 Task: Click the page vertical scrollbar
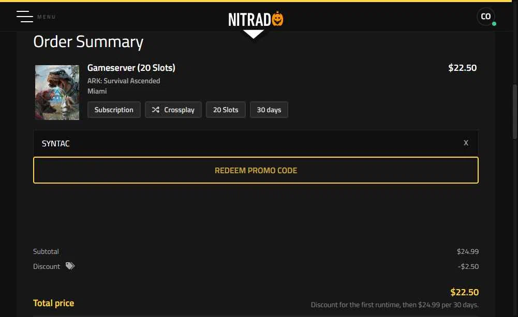(514, 112)
